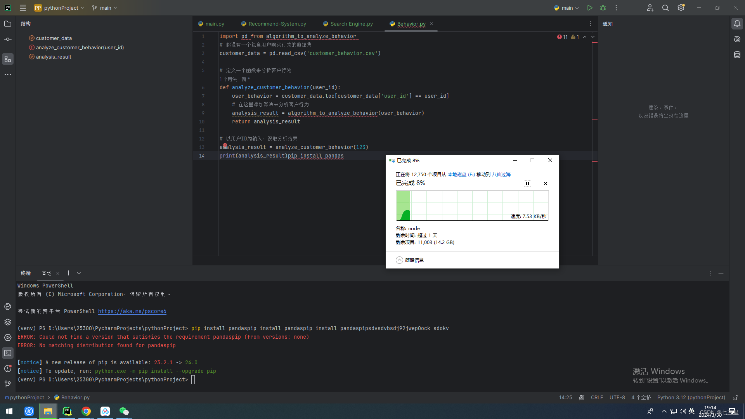This screenshot has width=745, height=419.
Task: Collapse details via 简略信息 chevron
Action: pyautogui.click(x=399, y=260)
